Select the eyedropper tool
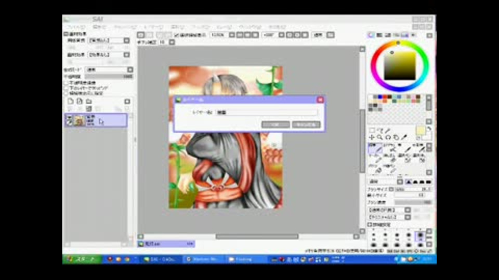The image size is (499, 280). tap(404, 137)
